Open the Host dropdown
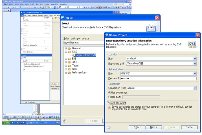202x135 pixels. 195,59
